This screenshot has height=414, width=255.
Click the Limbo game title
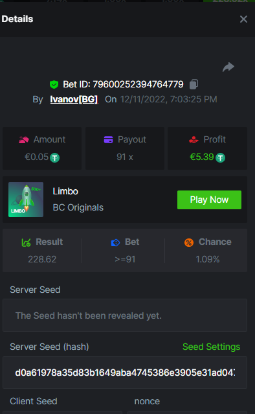[x=65, y=191]
